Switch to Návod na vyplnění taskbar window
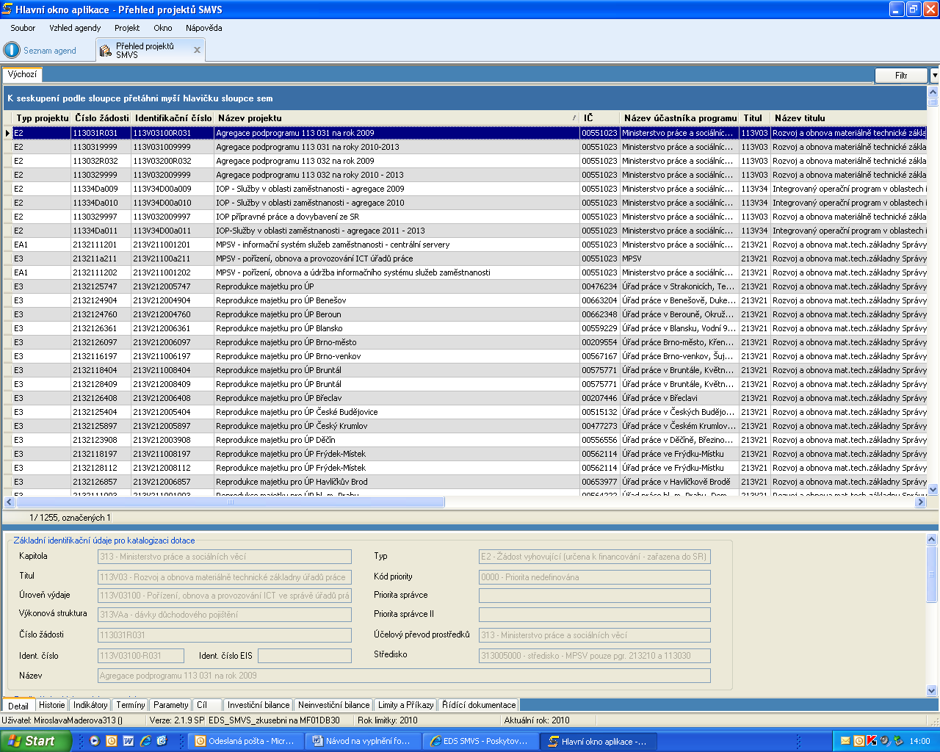The width and height of the screenshot is (940, 752). pos(363,741)
